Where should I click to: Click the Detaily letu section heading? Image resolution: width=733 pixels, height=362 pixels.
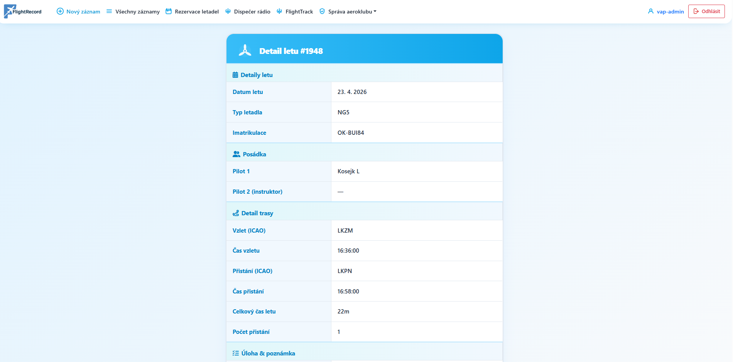tap(257, 75)
